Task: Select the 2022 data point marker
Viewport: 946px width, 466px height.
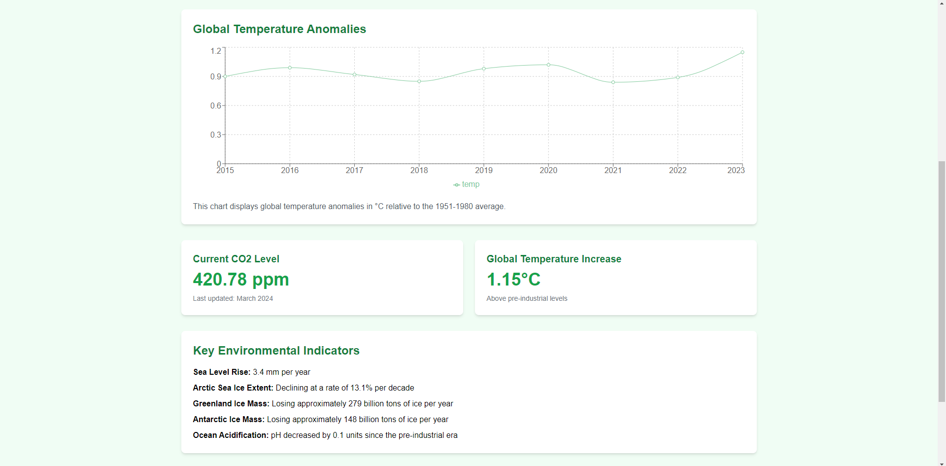Action: 678,77
